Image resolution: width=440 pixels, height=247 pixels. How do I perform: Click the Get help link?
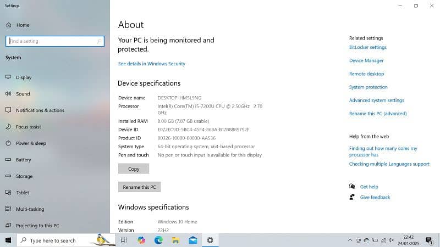pyautogui.click(x=369, y=187)
